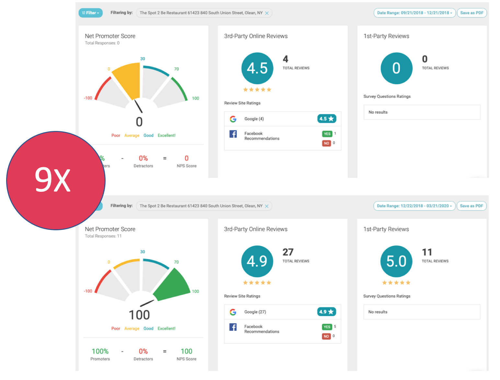
Task: Click 'Total Responses: 0' text
Action: pos(102,43)
